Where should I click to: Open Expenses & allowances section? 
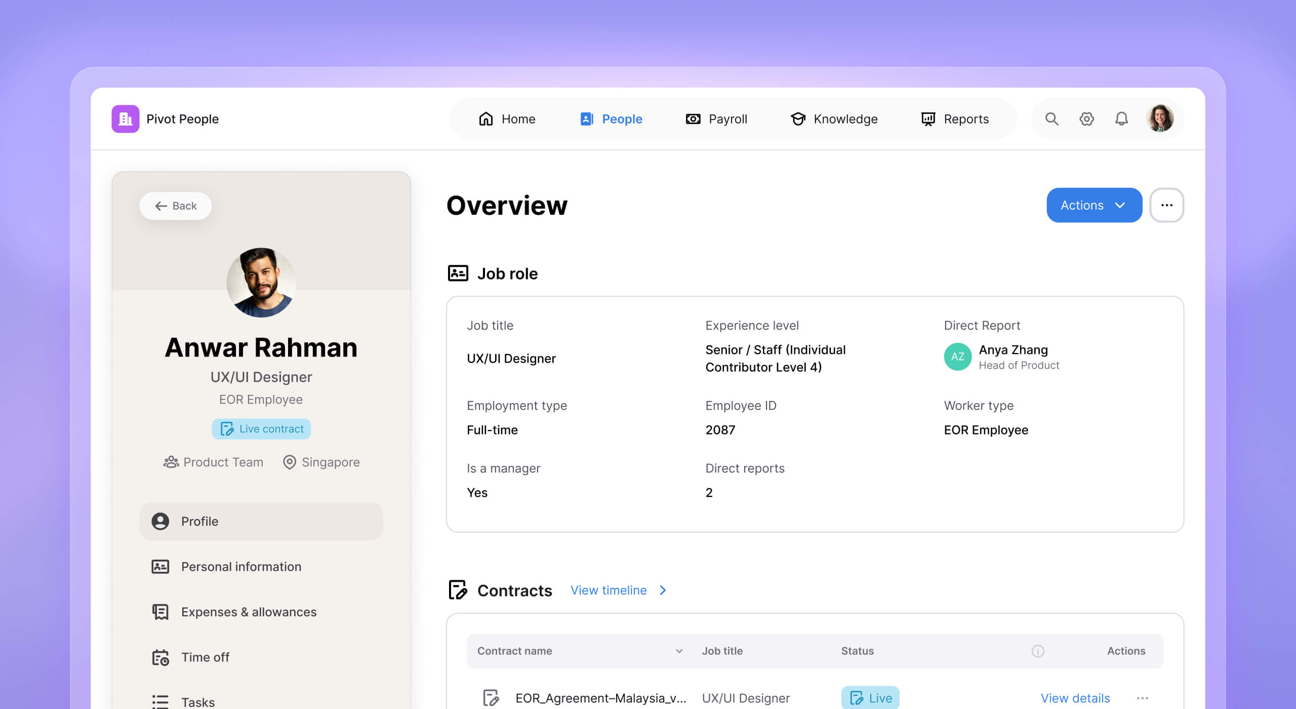point(249,612)
